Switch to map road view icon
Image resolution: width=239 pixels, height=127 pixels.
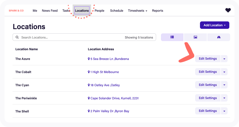coord(219,37)
